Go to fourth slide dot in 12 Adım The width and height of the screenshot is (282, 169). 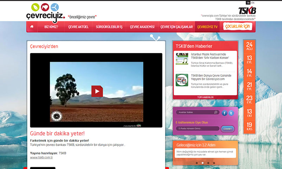(214, 163)
